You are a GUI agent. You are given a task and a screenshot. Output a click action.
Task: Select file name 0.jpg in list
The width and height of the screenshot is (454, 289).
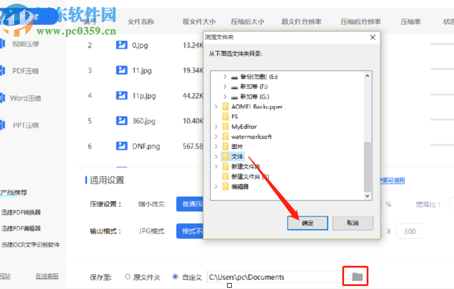click(x=140, y=45)
